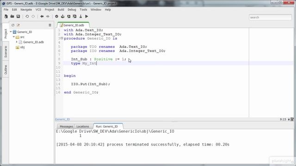Open the Project menu

(x=49, y=10)
